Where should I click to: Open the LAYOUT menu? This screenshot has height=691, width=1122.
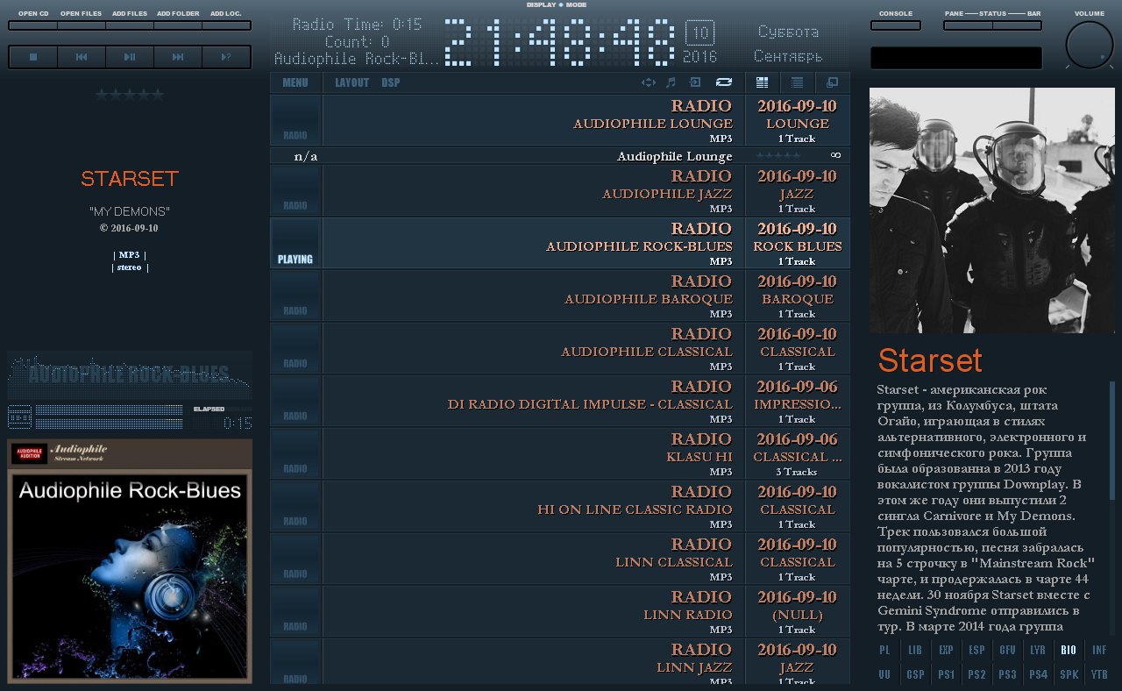pos(352,82)
